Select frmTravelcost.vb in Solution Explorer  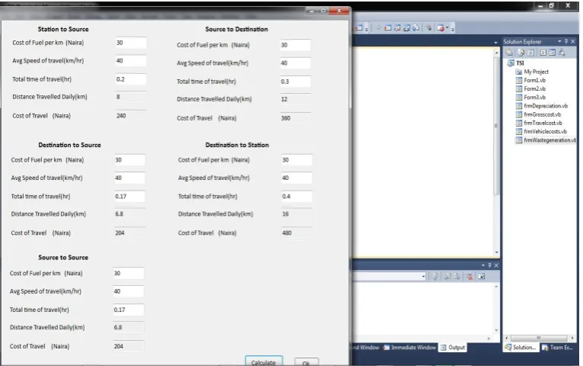point(543,123)
